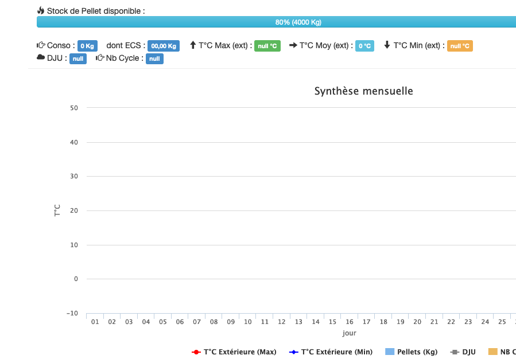
Task: Click the down arrow before T°C Min
Action: pos(387,45)
